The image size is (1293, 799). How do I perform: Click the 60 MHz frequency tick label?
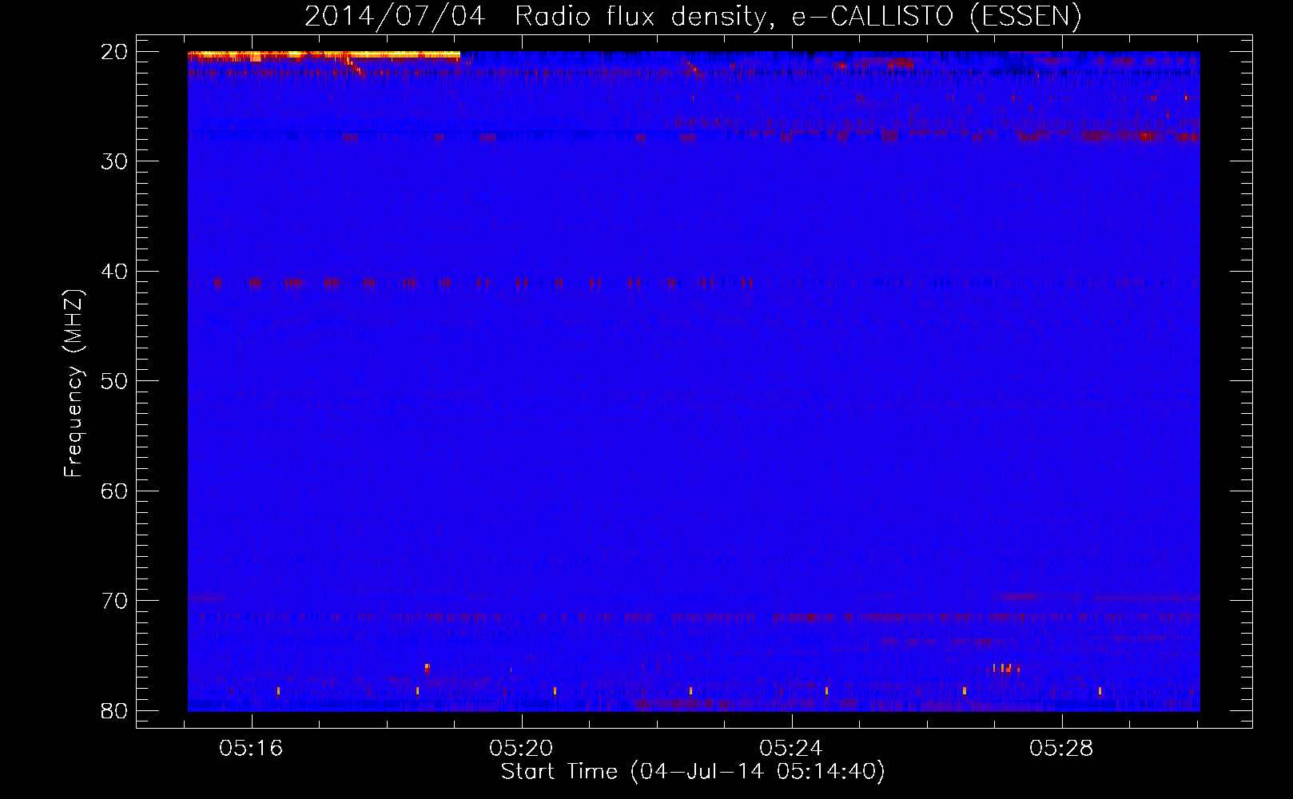point(114,491)
